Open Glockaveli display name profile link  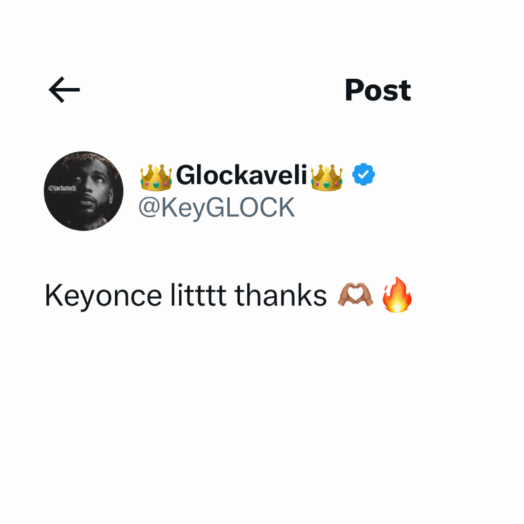(x=241, y=175)
